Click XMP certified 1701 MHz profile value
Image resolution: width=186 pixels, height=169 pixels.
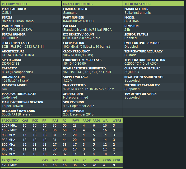[89, 89]
